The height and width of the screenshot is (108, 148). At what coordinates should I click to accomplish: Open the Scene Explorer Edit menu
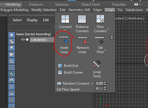(x=46, y=20)
